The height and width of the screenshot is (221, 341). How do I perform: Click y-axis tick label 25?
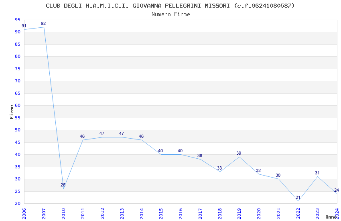point(18,191)
